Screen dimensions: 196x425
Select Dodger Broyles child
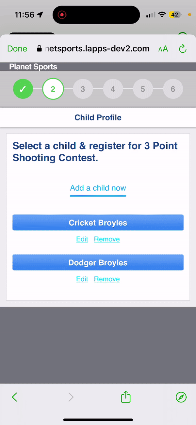point(98,263)
